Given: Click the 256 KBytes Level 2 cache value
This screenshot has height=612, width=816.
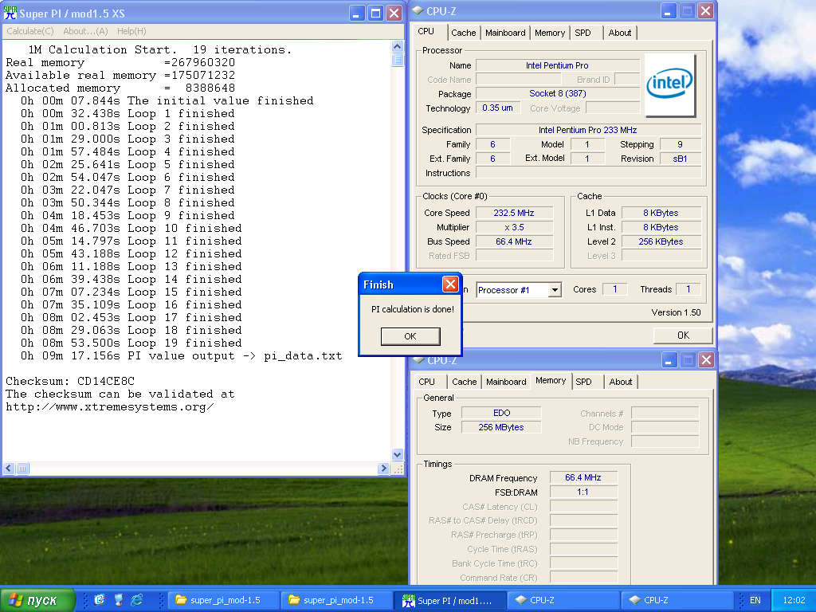Looking at the screenshot, I should click(661, 241).
